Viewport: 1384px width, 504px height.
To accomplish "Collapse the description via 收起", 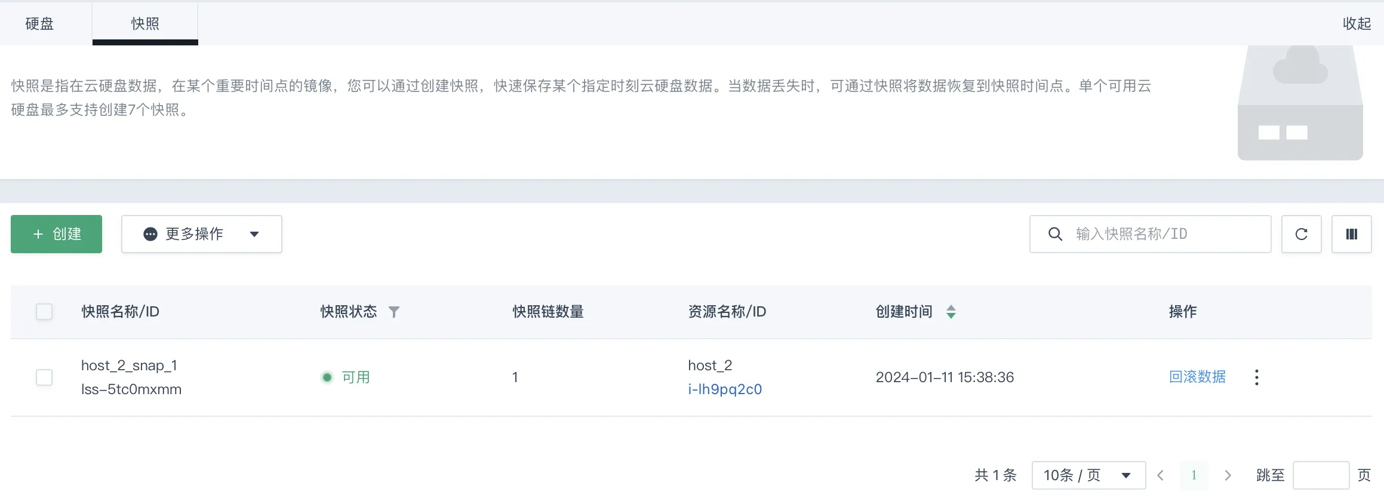I will [1357, 24].
